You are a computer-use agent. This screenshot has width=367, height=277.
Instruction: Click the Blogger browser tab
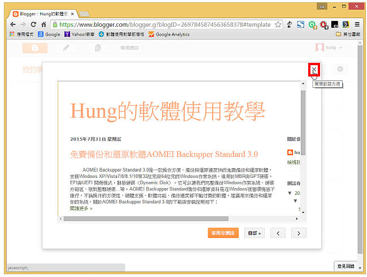point(44,14)
